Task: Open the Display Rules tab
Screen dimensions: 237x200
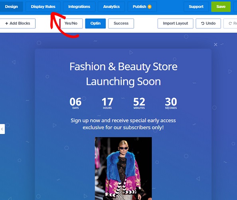Action: pyautogui.click(x=43, y=7)
